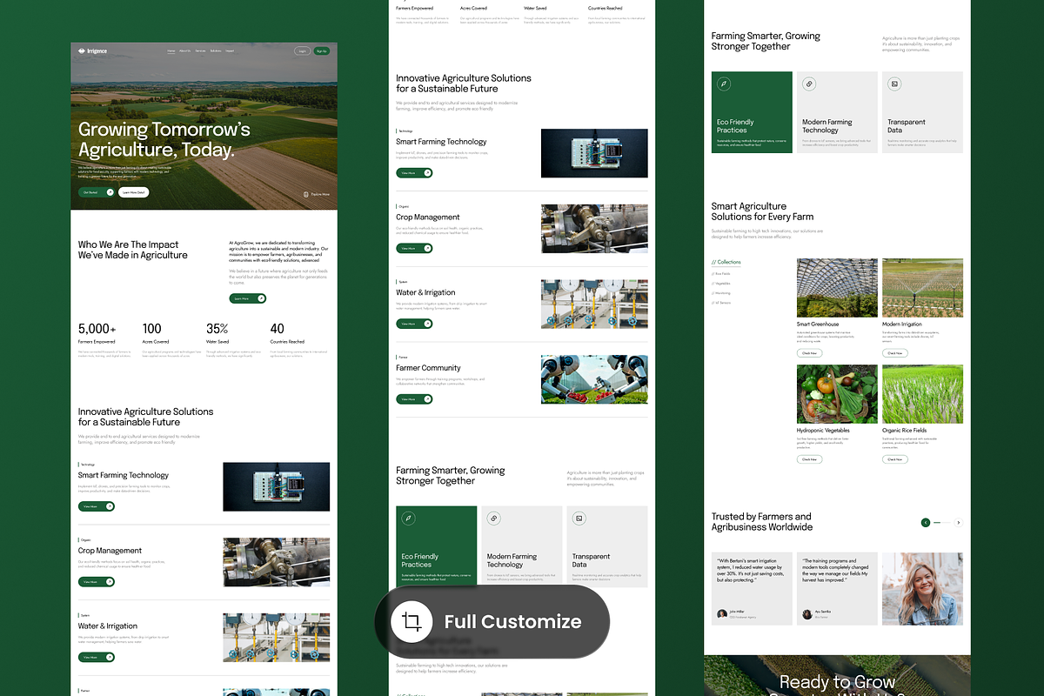Click the mouse icon beside Explore More
The image size is (1044, 696).
click(x=306, y=195)
